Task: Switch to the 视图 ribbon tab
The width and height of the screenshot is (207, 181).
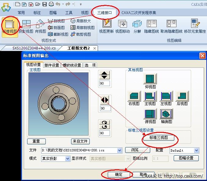Action: (x=85, y=13)
